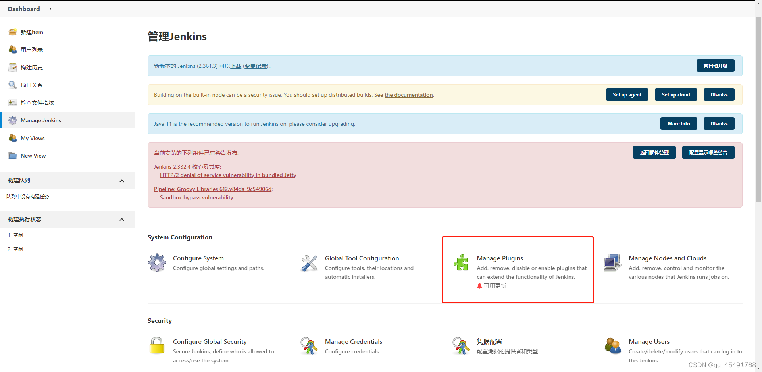Click the 或自动升级 button
The width and height of the screenshot is (762, 372).
point(715,66)
